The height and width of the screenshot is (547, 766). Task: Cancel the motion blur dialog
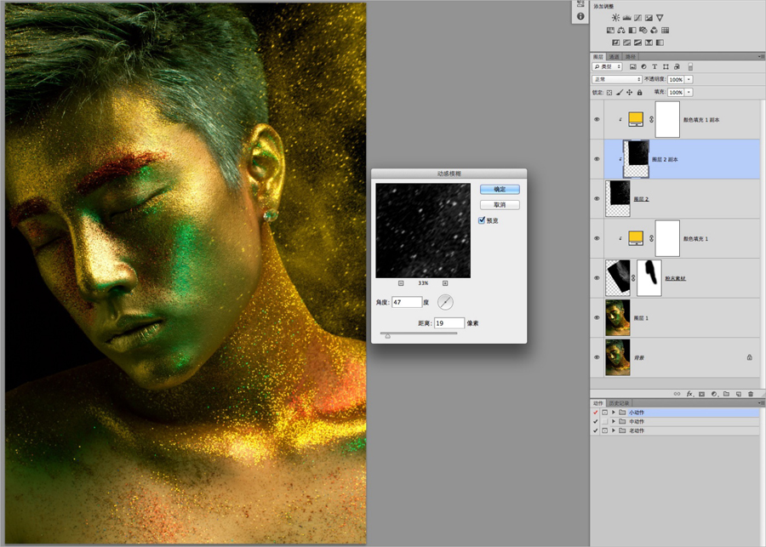coord(500,205)
